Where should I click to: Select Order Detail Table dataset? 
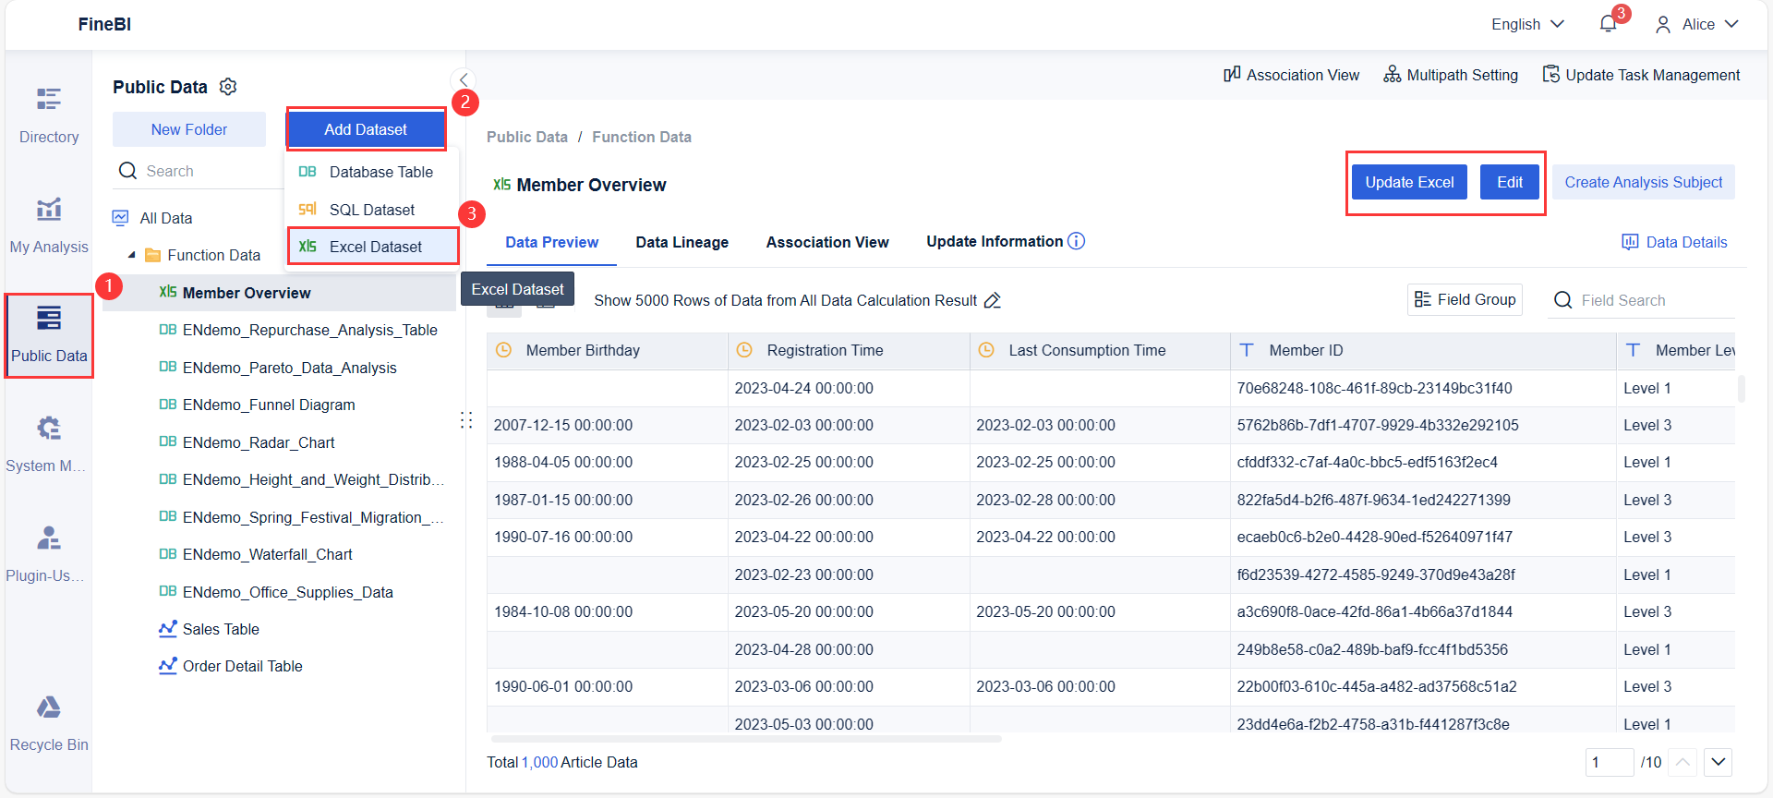pos(243,666)
